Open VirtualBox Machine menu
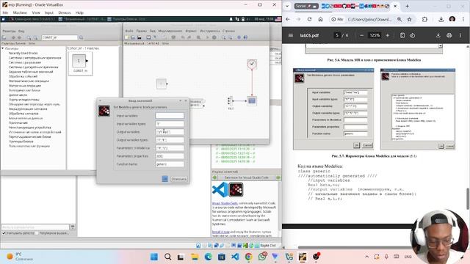Image resolution: width=470 pixels, height=264 pixels. tap(20, 12)
